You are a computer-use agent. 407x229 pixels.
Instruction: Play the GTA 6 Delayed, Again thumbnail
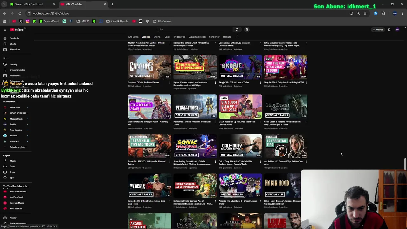pos(149,107)
